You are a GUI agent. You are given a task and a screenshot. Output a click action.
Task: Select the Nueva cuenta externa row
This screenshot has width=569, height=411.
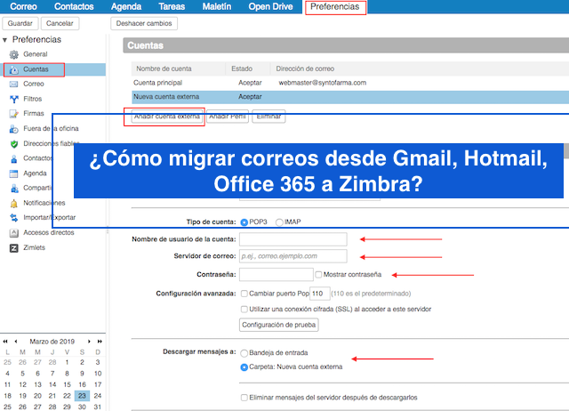pos(350,97)
